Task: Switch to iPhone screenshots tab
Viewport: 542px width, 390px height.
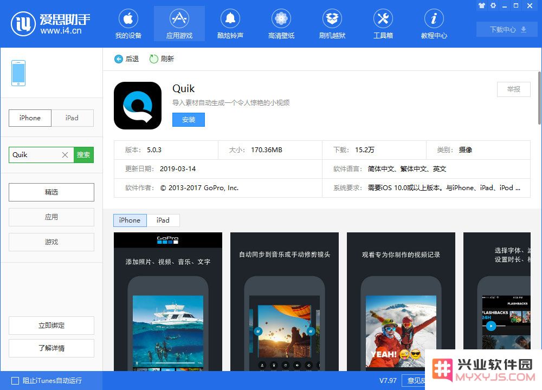Action: coord(130,220)
